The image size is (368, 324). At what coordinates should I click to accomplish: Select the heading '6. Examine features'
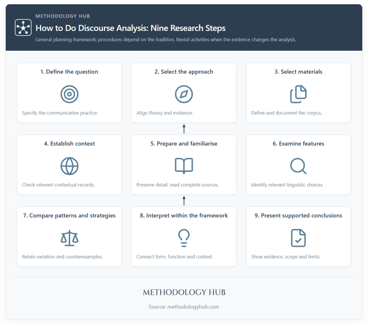(298, 143)
